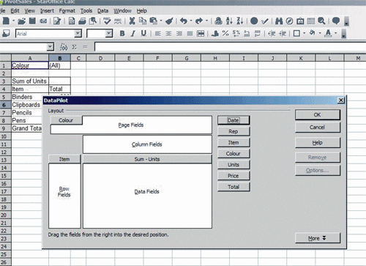The height and width of the screenshot is (266, 366).
Task: Save the document with the floppy icon
Action: [x=32, y=21]
